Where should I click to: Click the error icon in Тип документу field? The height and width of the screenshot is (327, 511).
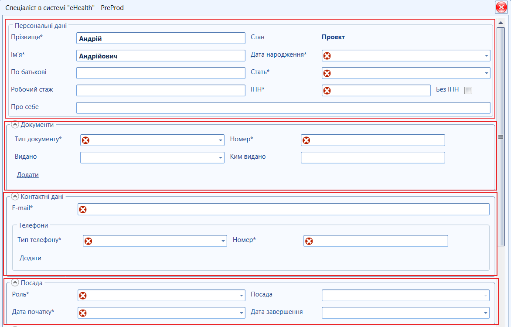85,140
